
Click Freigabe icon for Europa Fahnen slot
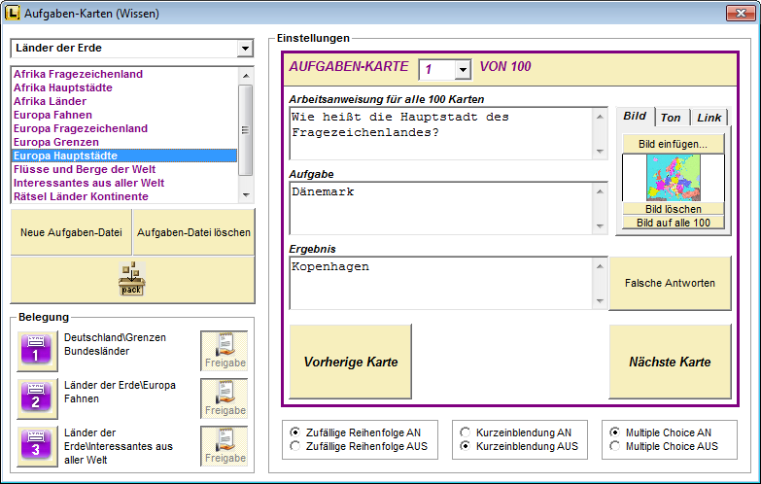click(225, 398)
